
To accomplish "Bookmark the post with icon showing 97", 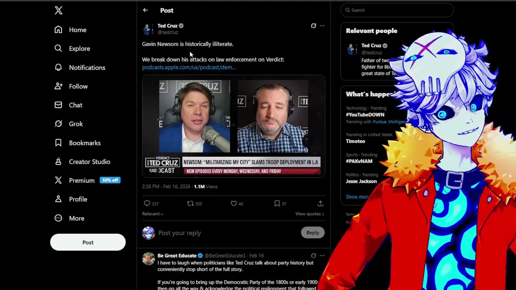I will click(277, 203).
